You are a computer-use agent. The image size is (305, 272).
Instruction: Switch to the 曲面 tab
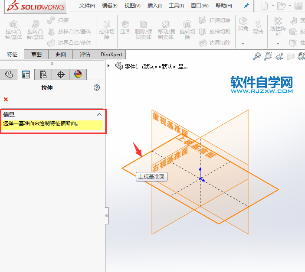click(x=60, y=55)
